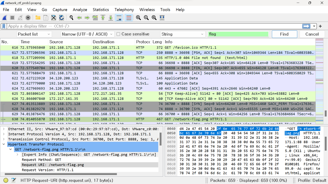Sort by the Time column header

[x=34, y=42]
